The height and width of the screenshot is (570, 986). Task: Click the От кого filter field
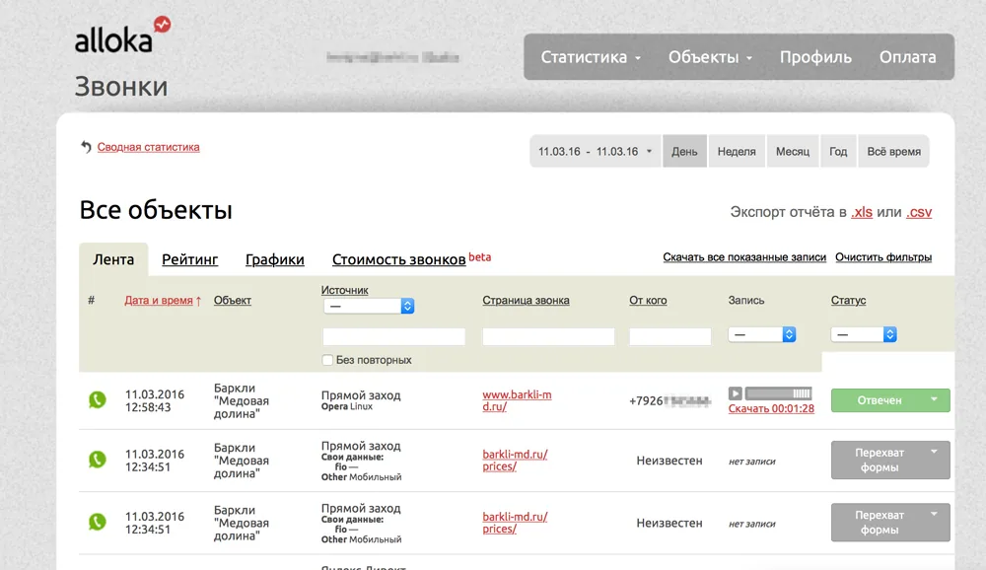[669, 336]
